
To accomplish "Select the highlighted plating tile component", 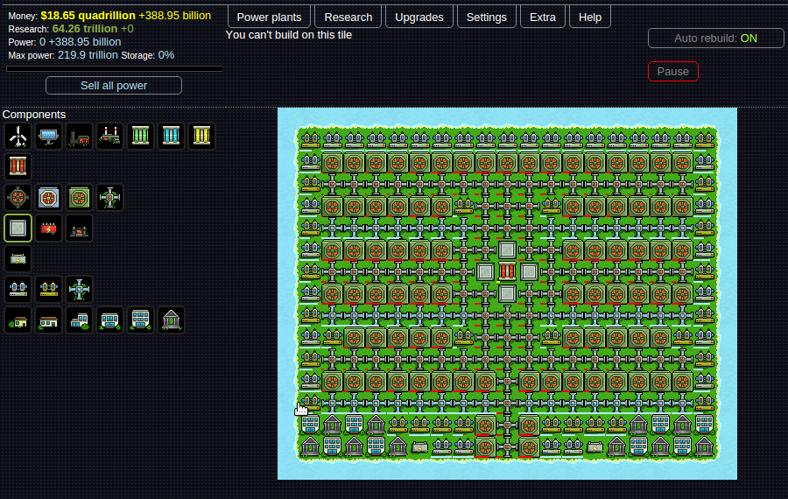I will (18, 228).
